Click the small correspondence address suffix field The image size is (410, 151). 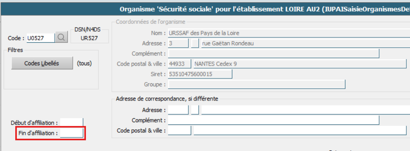pos(195,110)
